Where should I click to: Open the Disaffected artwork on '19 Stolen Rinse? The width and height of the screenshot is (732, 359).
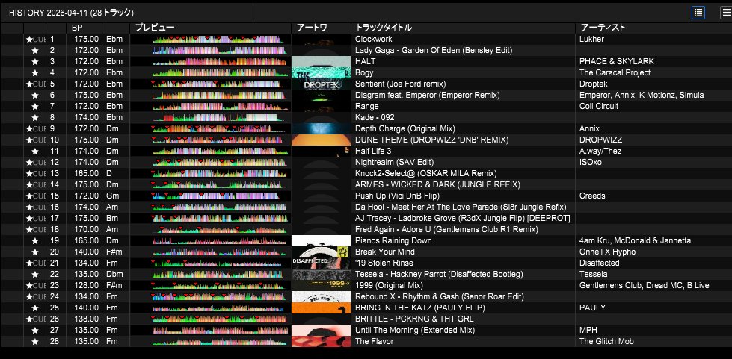click(322, 263)
